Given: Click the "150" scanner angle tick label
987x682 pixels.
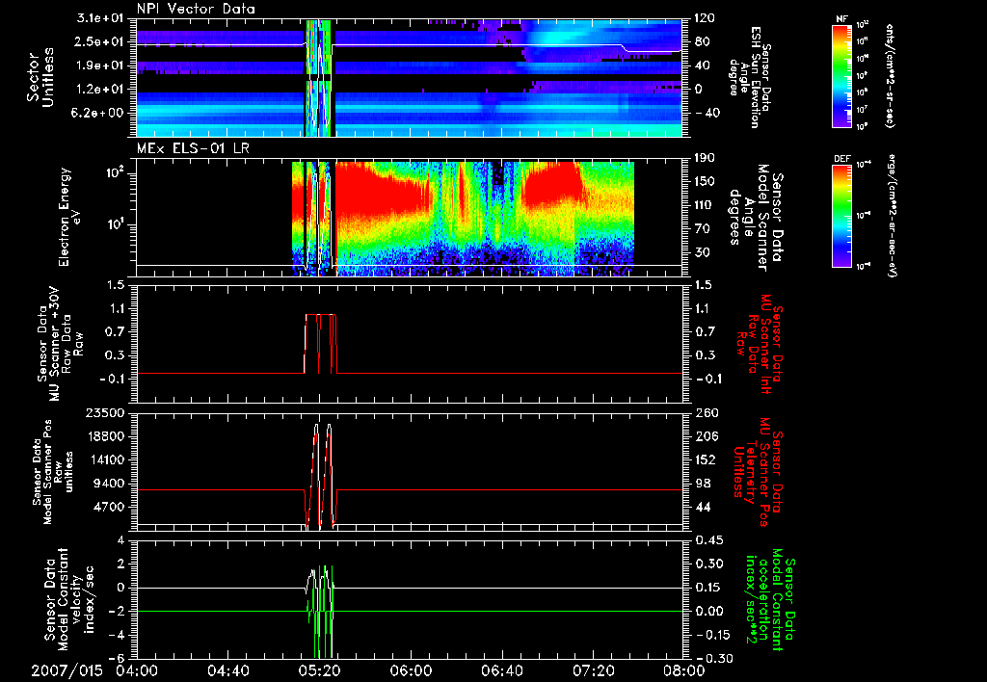Looking at the screenshot, I should [x=705, y=181].
